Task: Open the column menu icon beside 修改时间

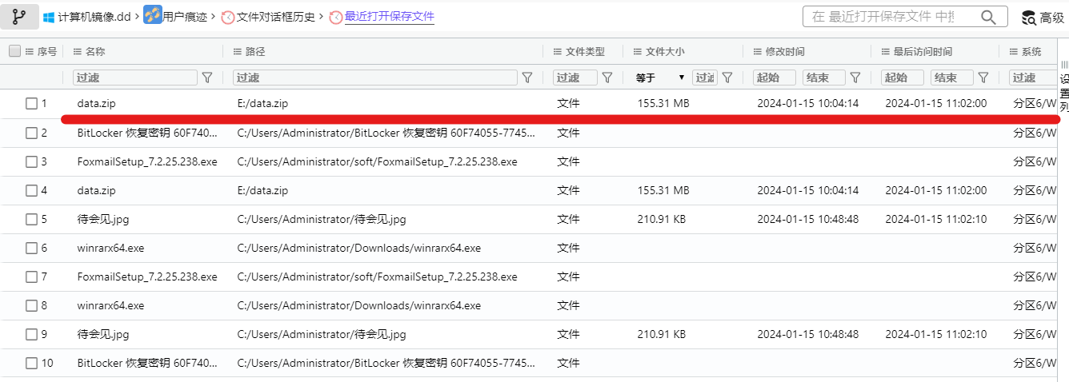Action: [758, 52]
